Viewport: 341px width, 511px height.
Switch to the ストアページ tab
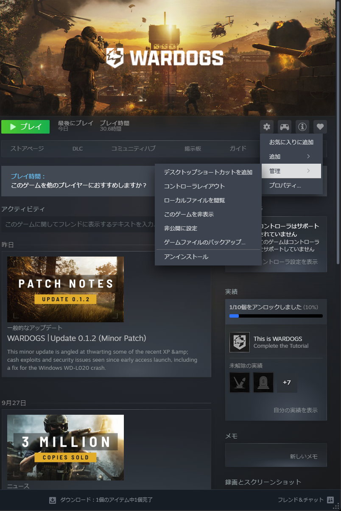coord(27,148)
